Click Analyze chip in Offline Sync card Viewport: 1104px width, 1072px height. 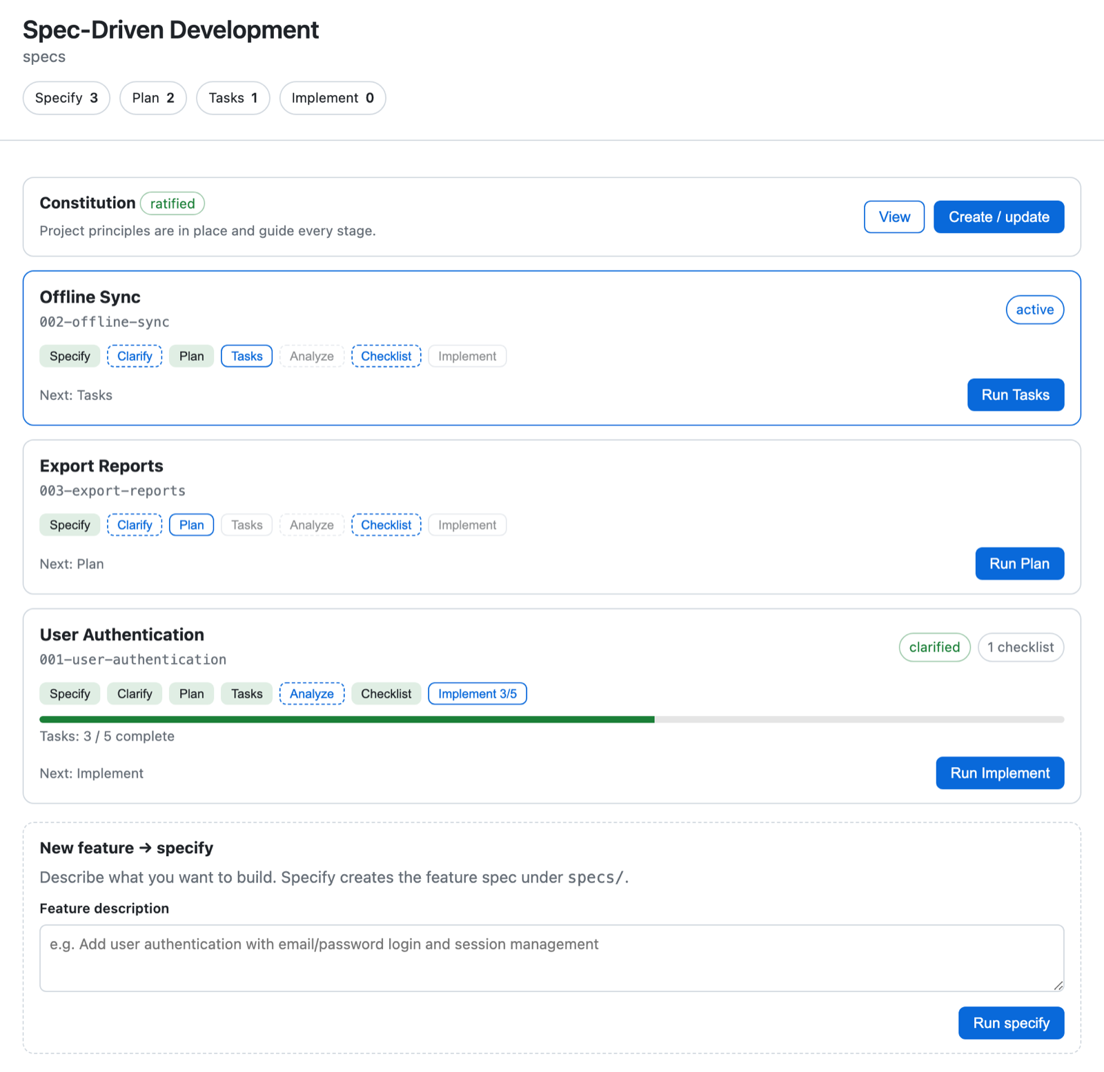click(x=311, y=356)
